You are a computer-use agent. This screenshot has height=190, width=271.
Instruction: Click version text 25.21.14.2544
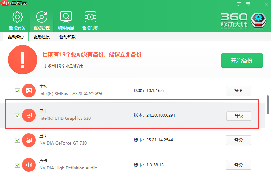(x=160, y=140)
